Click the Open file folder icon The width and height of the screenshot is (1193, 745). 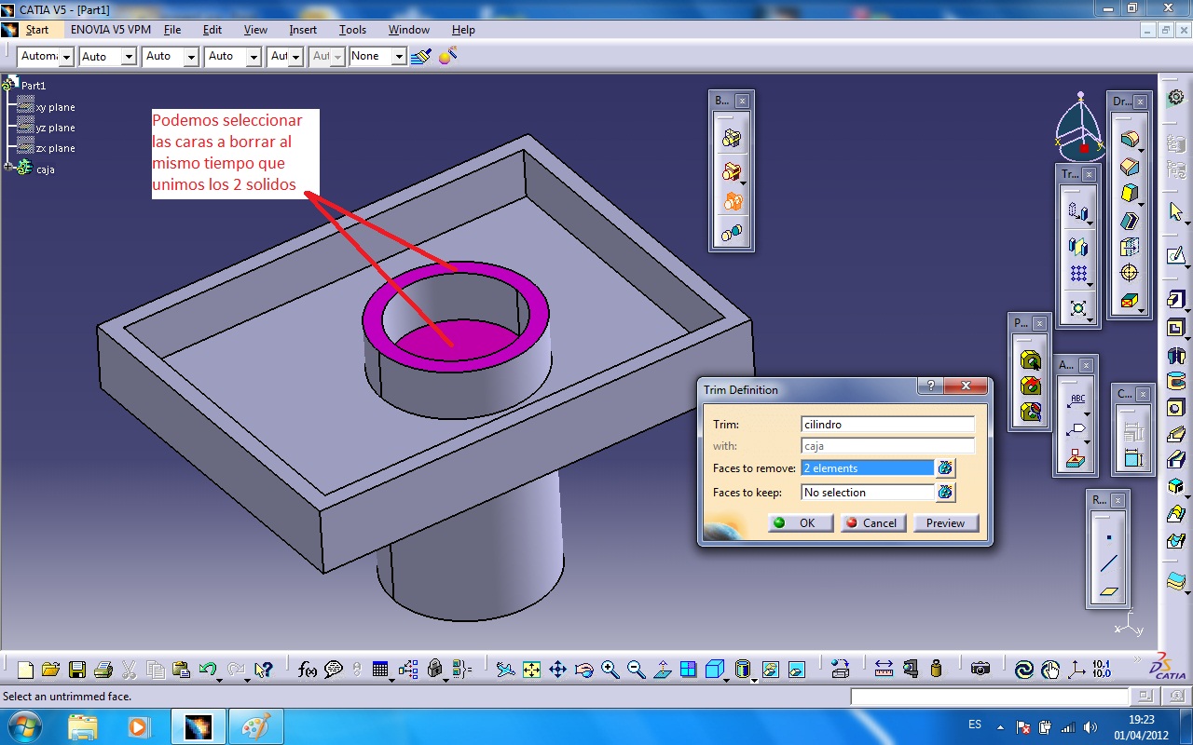click(x=50, y=669)
